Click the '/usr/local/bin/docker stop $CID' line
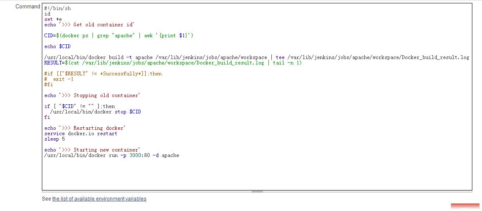The height and width of the screenshot is (211, 482). [95, 112]
